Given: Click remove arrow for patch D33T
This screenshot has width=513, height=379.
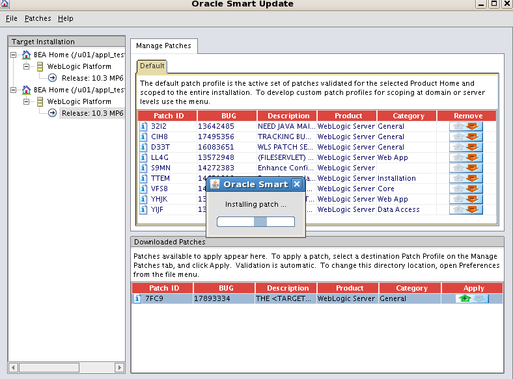Looking at the screenshot, I should click(473, 148).
